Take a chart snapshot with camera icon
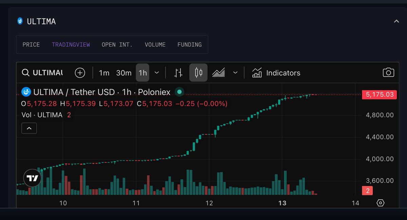This screenshot has height=220, width=407. [388, 73]
